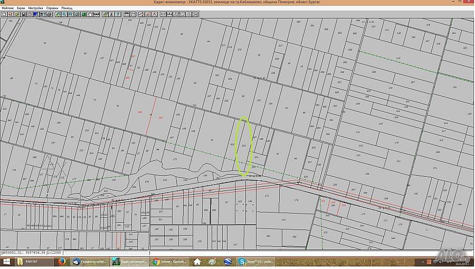This screenshot has width=475, height=269.
Task: Click the Save diskette toolbar icon
Action: click(24, 14)
